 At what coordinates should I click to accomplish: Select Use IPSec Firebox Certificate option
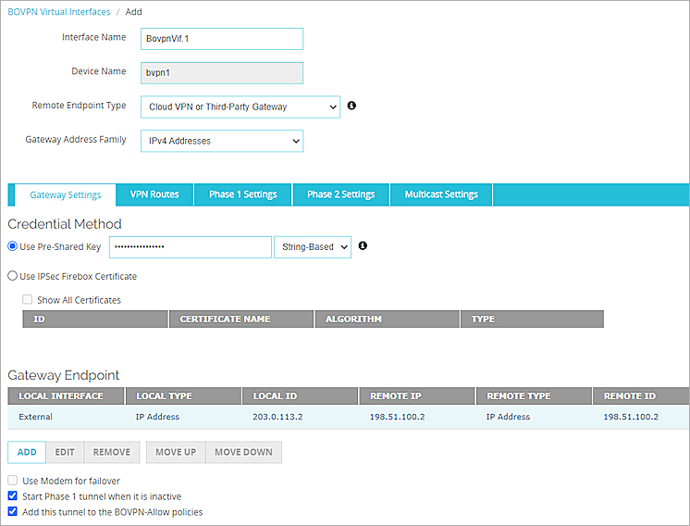(13, 276)
